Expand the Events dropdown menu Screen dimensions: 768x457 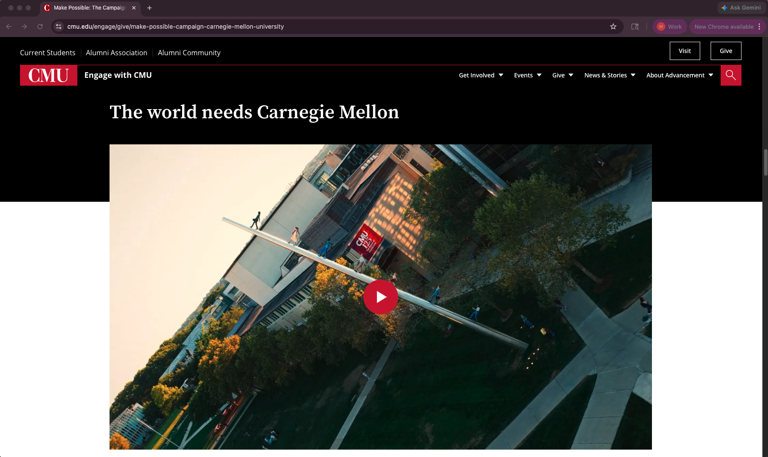(528, 75)
